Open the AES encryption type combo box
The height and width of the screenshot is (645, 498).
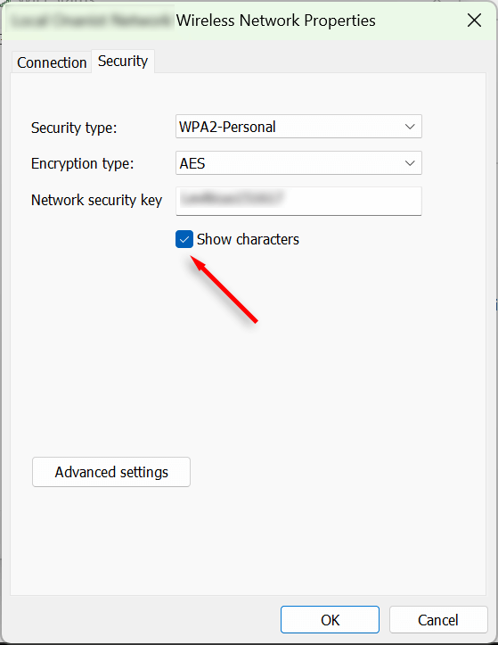point(298,163)
